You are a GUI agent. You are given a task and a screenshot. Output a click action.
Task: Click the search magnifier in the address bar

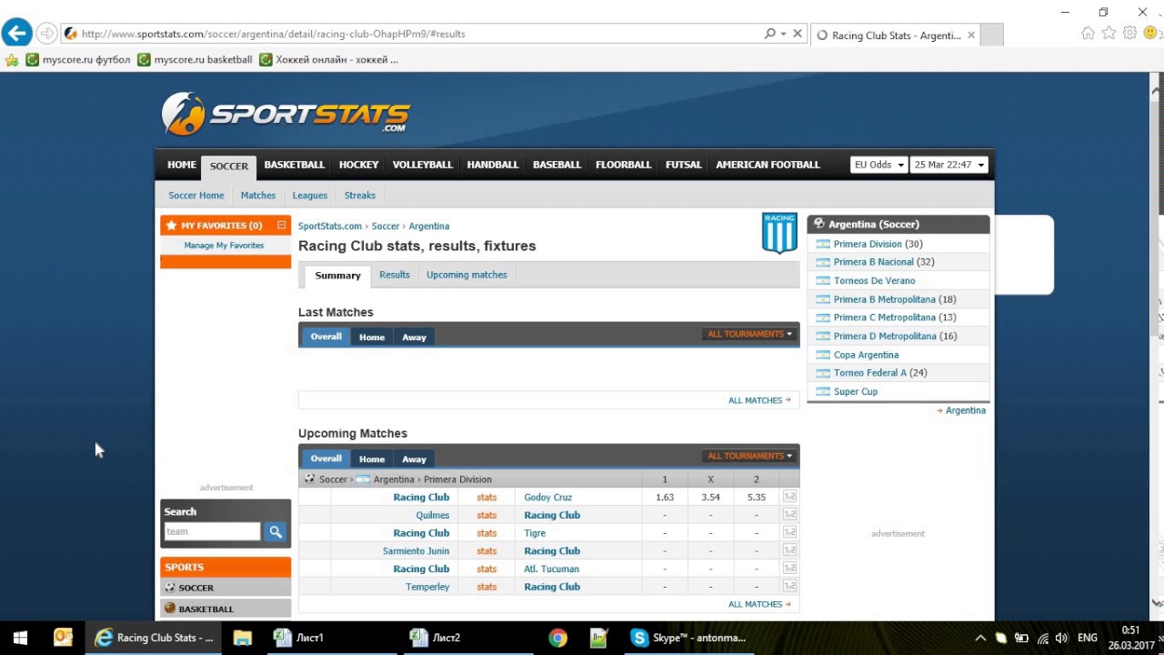pyautogui.click(x=770, y=34)
